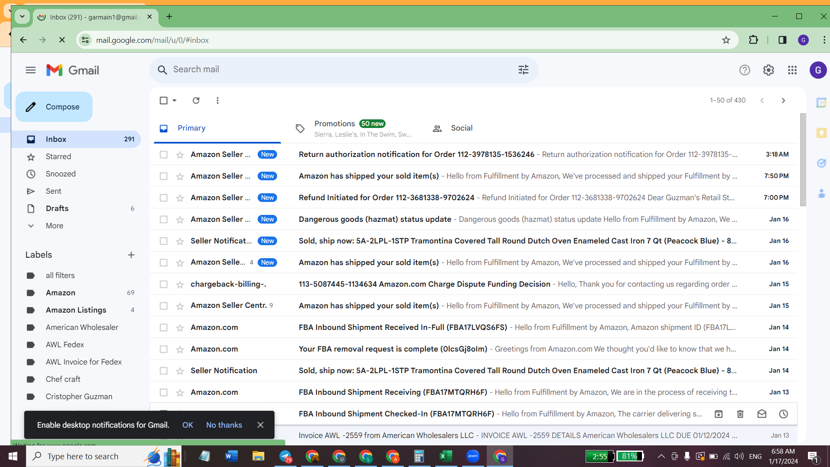The width and height of the screenshot is (830, 467).
Task: Open the Chrome extensions puzzle icon
Action: click(753, 40)
